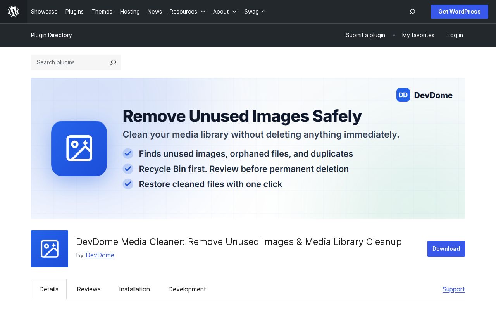Screen dimensions: 496x310
Task: Click the Log in link
Action: click(455, 35)
